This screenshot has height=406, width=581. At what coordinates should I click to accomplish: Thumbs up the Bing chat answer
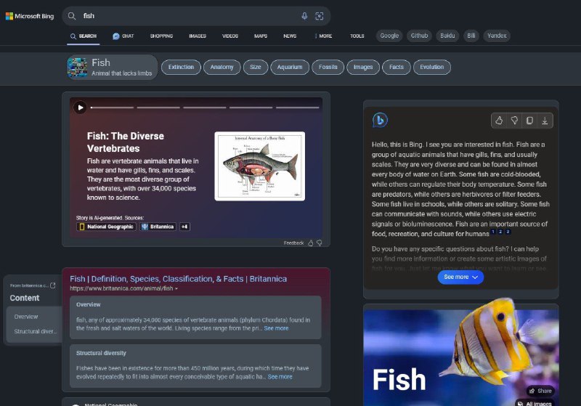pos(499,121)
